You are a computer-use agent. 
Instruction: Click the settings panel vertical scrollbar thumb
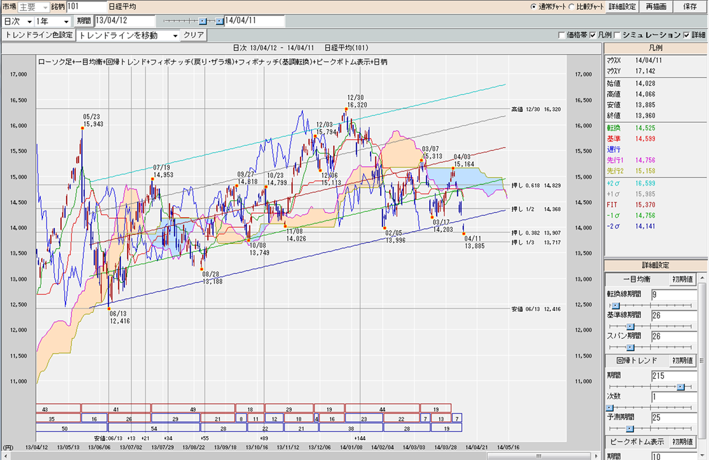point(703,360)
